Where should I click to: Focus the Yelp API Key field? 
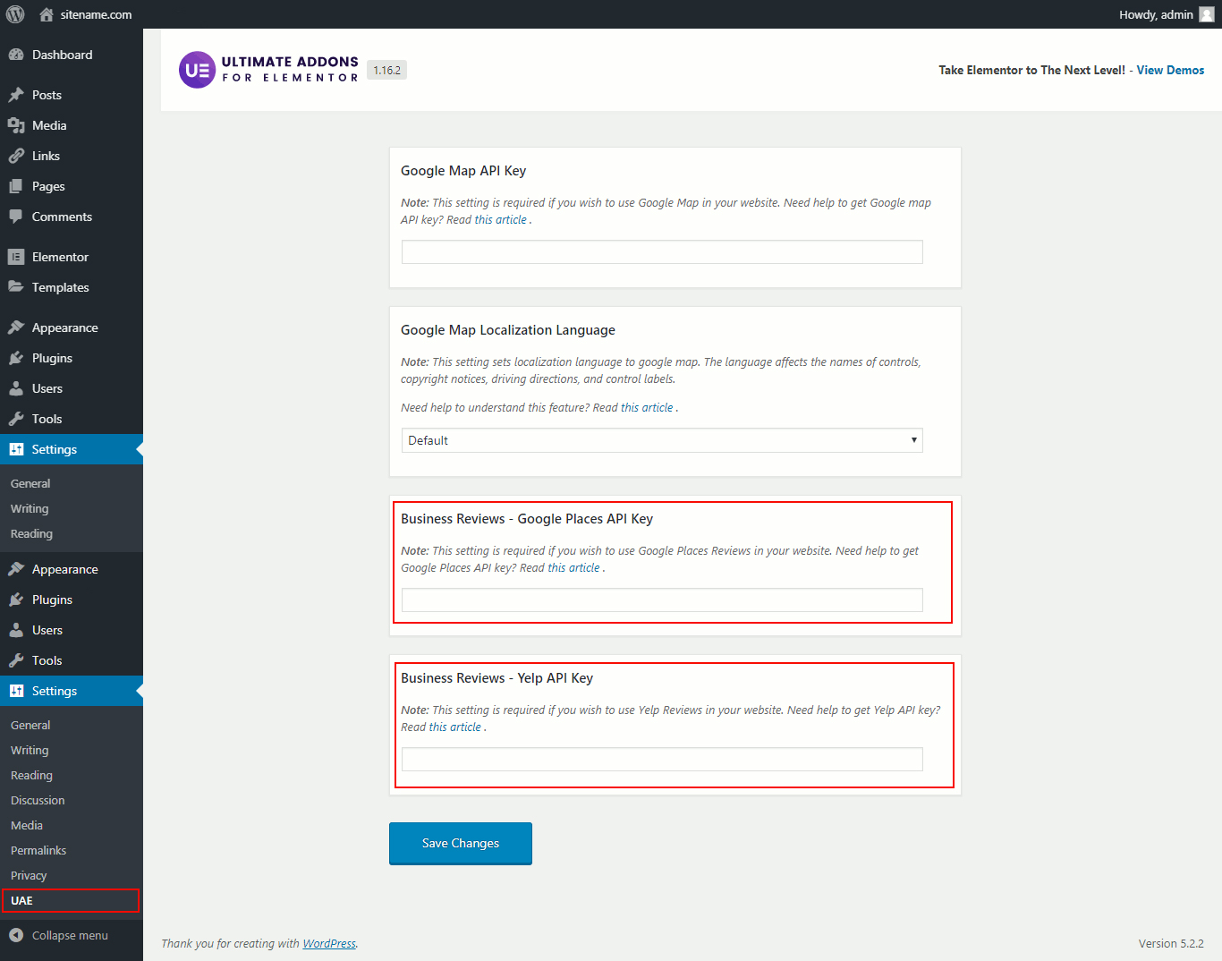(x=662, y=759)
